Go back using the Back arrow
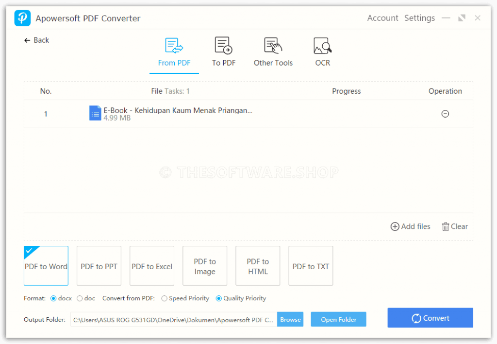The image size is (497, 344). [36, 40]
